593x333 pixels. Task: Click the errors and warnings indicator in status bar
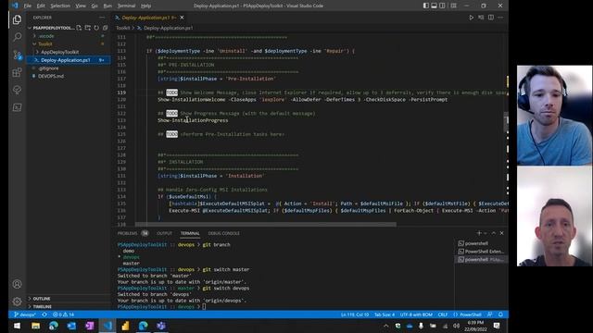click(64, 314)
